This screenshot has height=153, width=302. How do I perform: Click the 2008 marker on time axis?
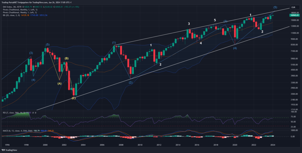pos(121,145)
